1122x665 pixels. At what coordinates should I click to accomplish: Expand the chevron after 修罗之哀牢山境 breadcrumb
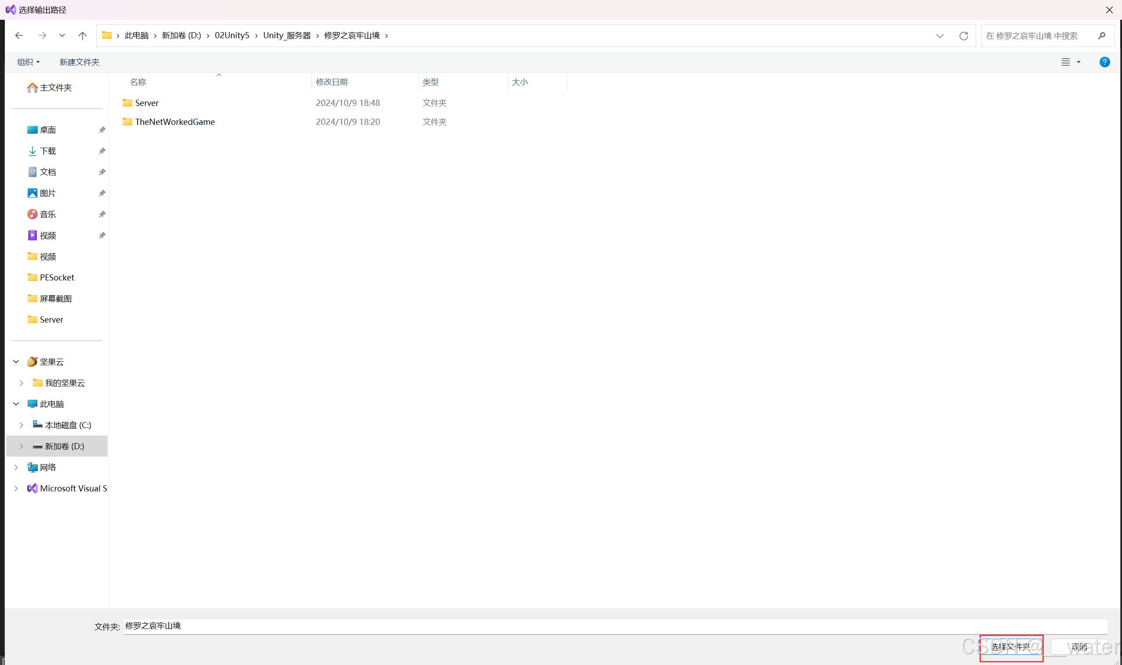386,36
